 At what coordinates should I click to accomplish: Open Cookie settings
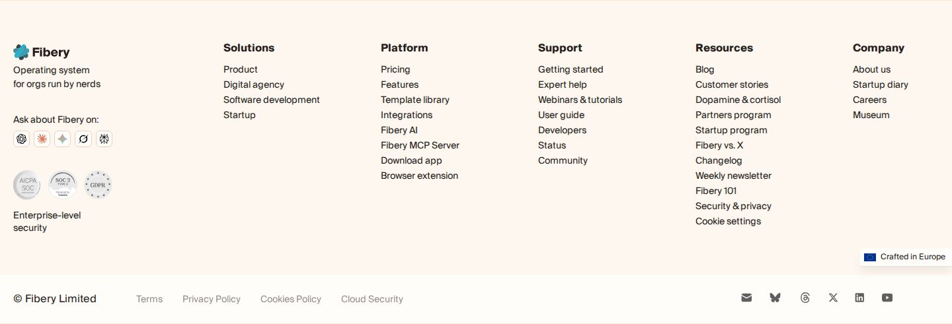pos(728,221)
